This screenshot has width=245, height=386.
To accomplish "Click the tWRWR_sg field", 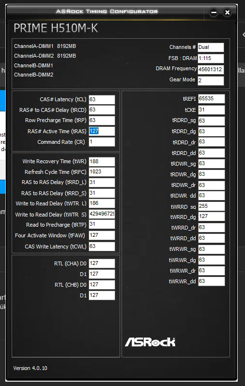I will (x=211, y=249).
